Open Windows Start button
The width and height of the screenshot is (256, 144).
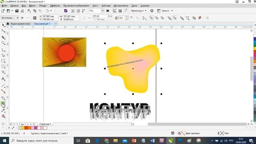(x=4, y=140)
